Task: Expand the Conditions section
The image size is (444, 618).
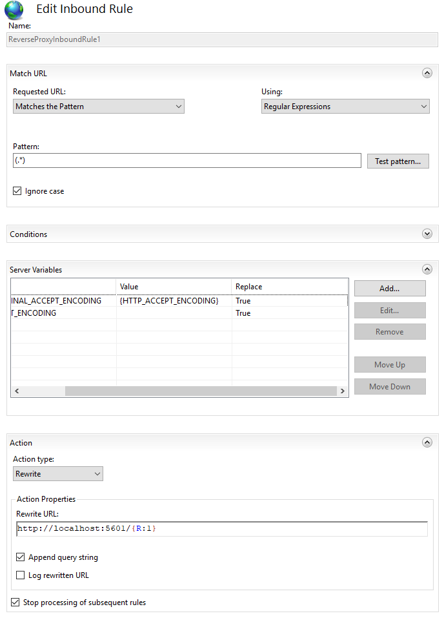Action: 427,234
